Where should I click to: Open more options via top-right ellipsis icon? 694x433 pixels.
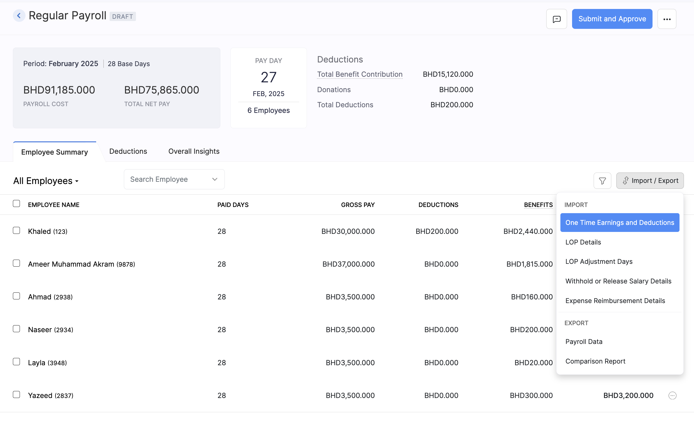667,18
